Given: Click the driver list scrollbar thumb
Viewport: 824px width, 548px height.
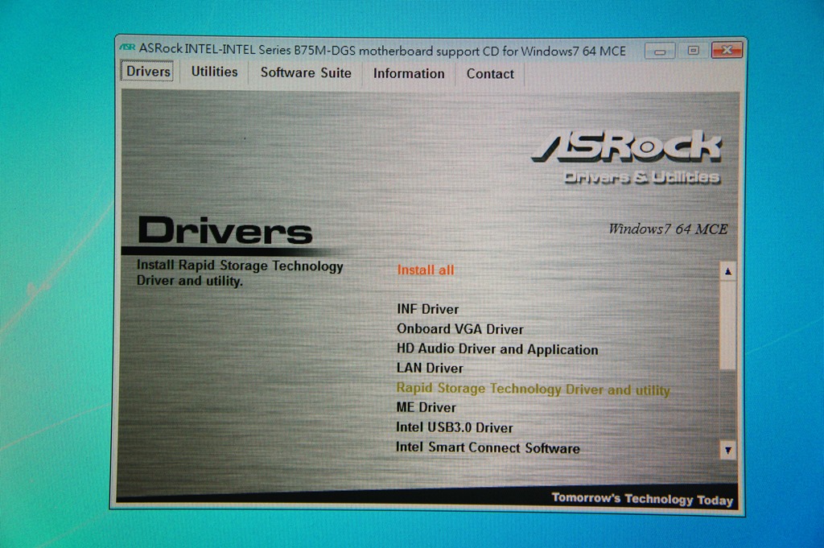Looking at the screenshot, I should point(727,325).
